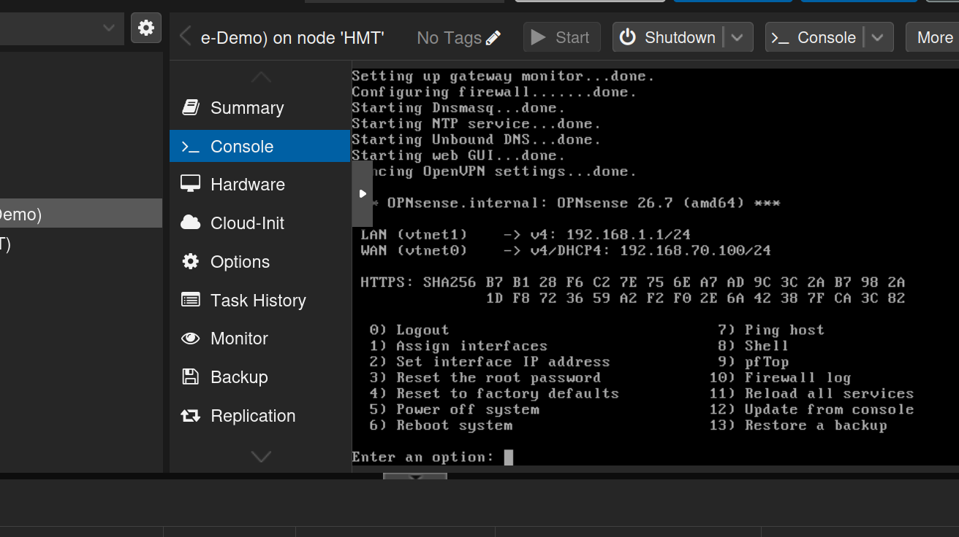Screen dimensions: 959x537
Task: Click the 'Starting Unbound DNS...done.' line
Action: tap(477, 139)
